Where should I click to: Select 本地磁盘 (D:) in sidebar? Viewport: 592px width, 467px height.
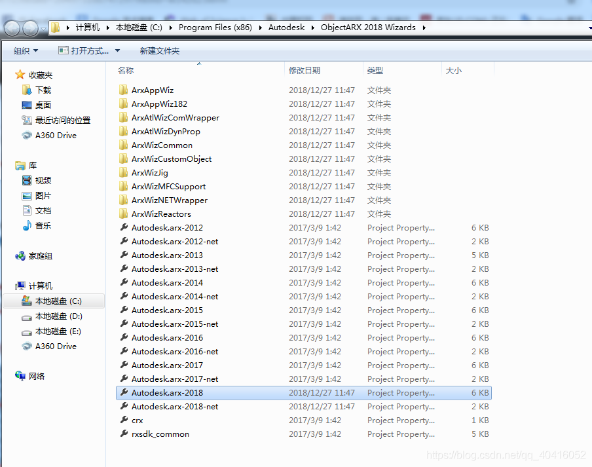58,316
